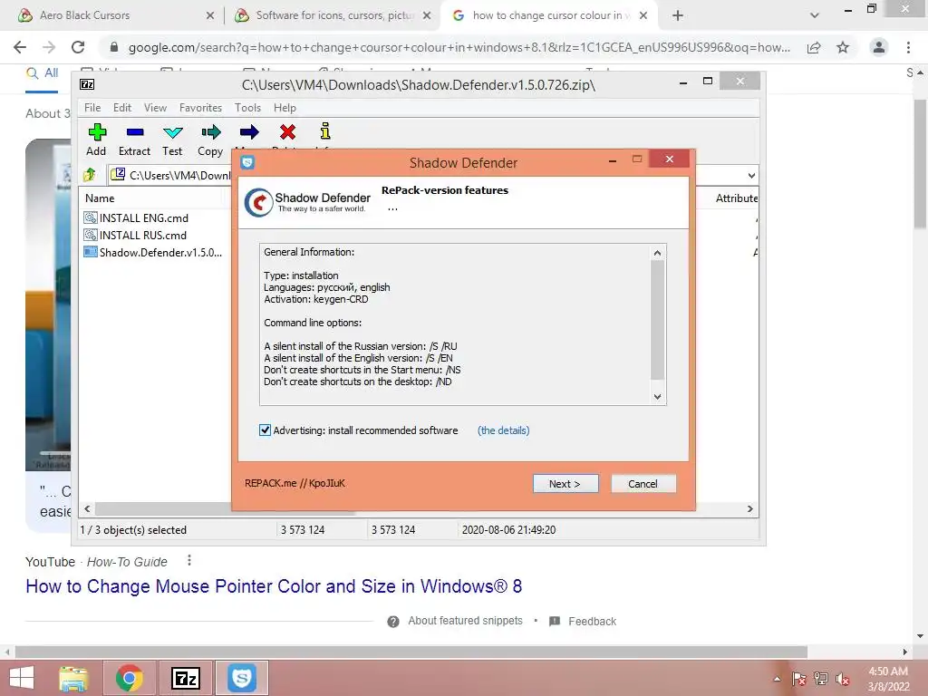Click the network tray icon
This screenshot has width=928, height=696.
click(821, 679)
